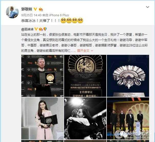Open photo of man holding golden shell award

[x=43, y=76]
